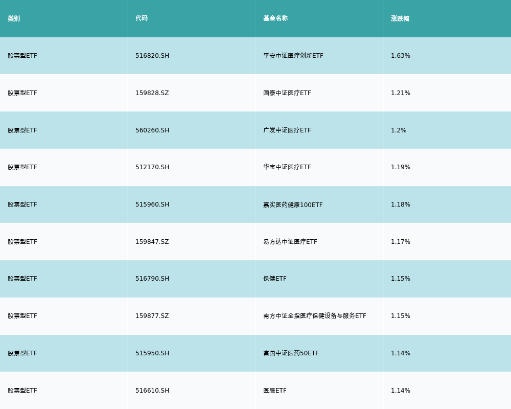
Task: Click 1.15% in the 保健ETF row
Action: (x=401, y=279)
